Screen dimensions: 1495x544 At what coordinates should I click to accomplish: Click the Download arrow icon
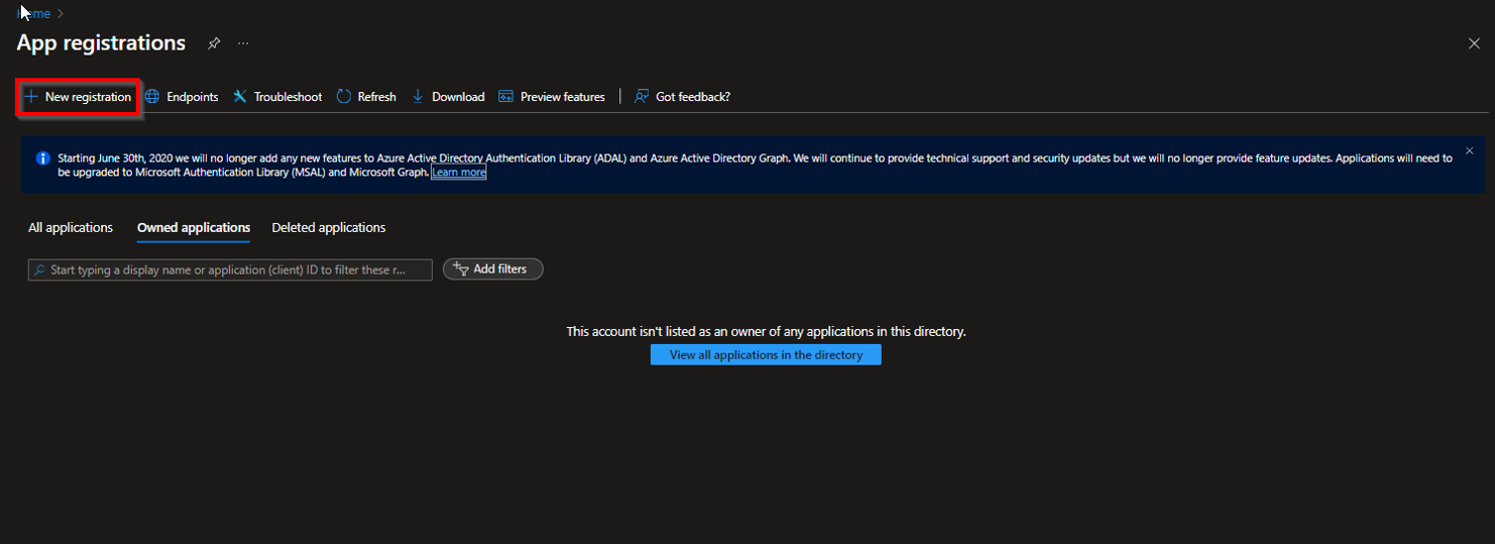click(x=418, y=97)
